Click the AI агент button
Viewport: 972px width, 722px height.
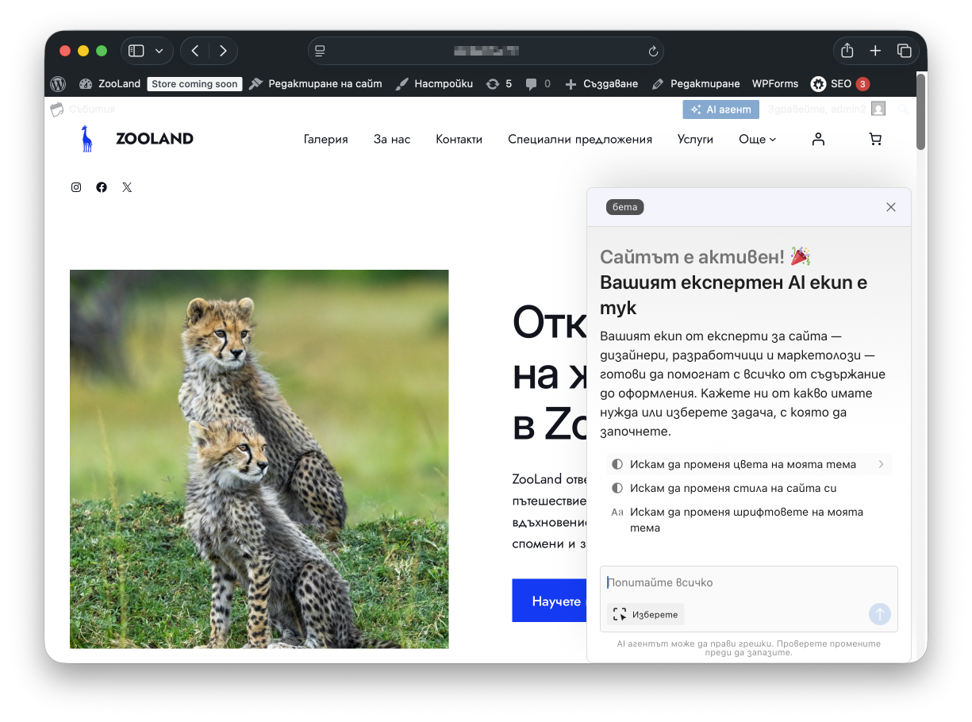(x=720, y=109)
